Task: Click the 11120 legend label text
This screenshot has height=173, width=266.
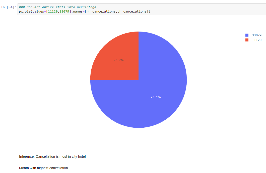Action: [x=257, y=40]
